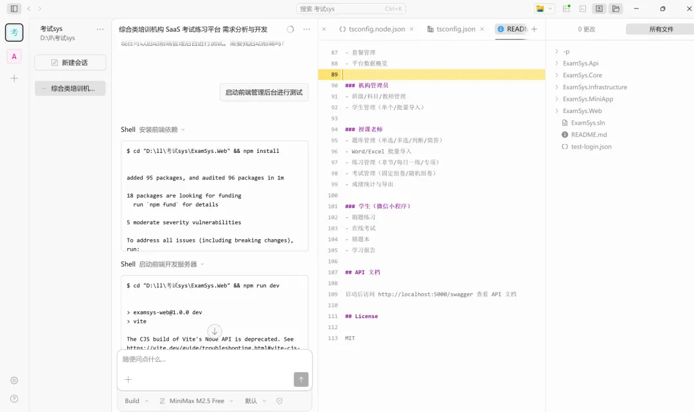
Task: Click the session loading spinner icon
Action: 290,29
